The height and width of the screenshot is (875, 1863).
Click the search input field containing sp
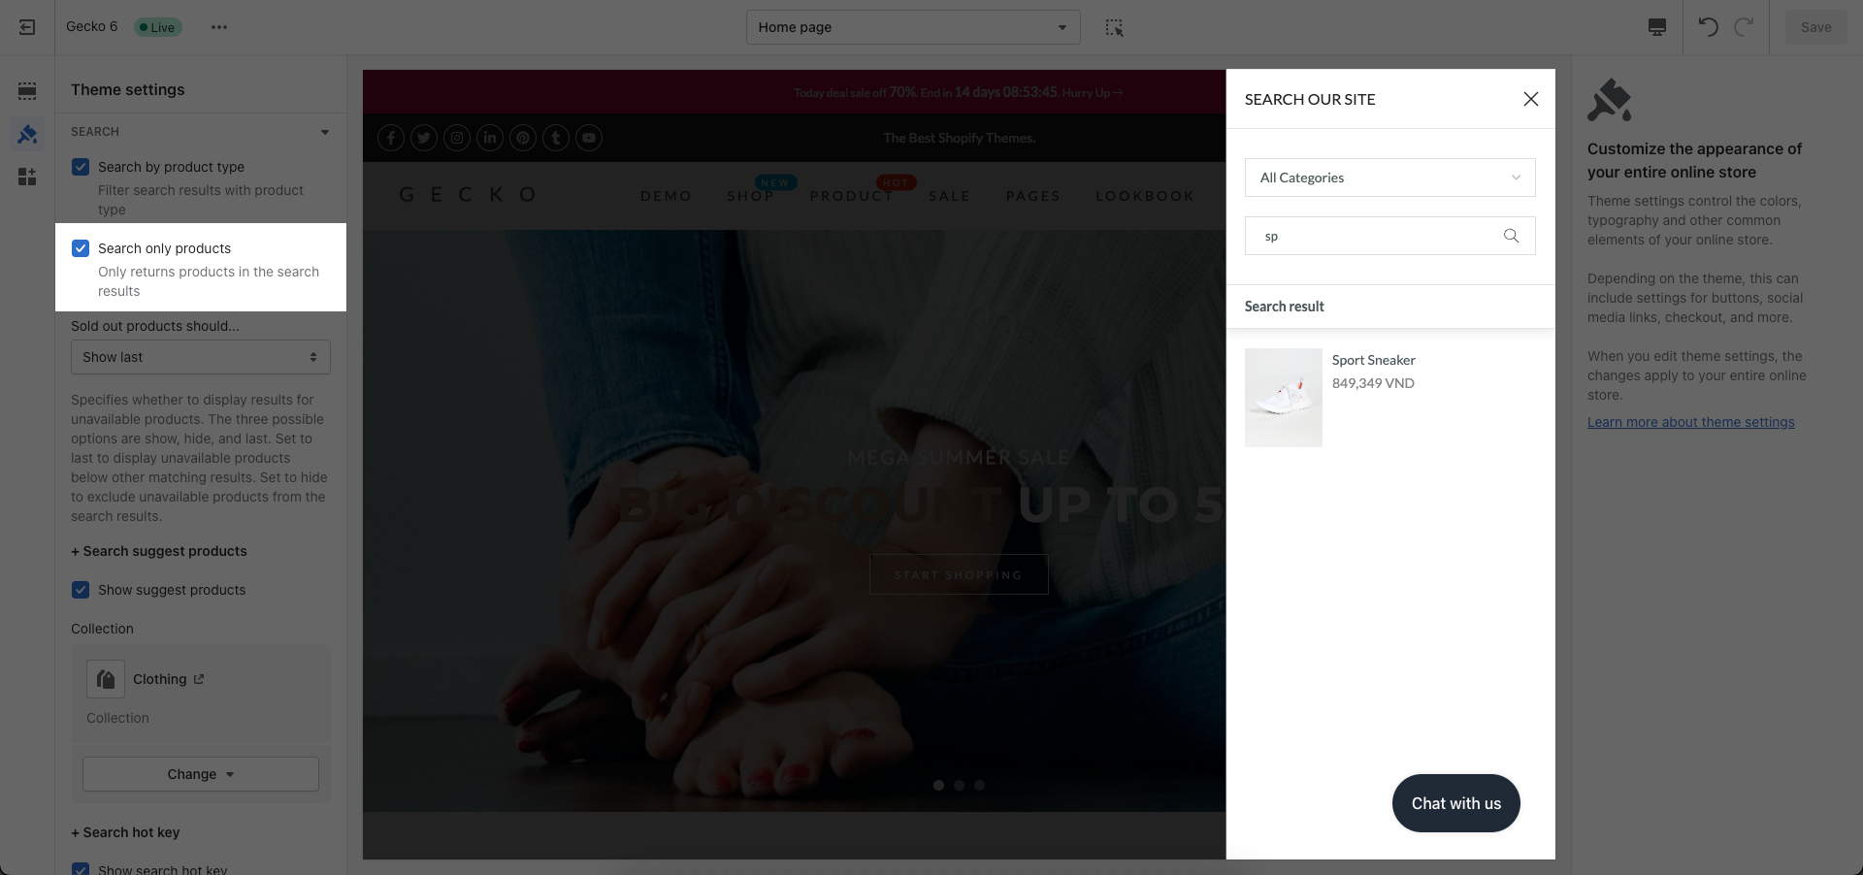1389,236
